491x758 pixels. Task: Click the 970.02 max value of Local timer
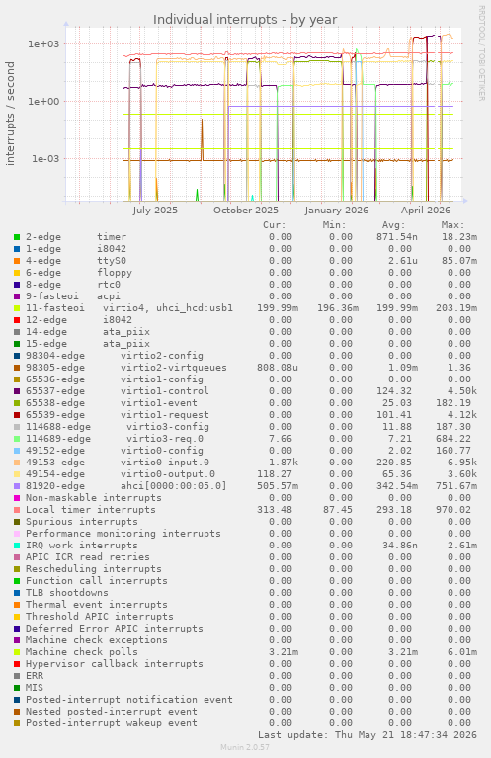tap(456, 510)
